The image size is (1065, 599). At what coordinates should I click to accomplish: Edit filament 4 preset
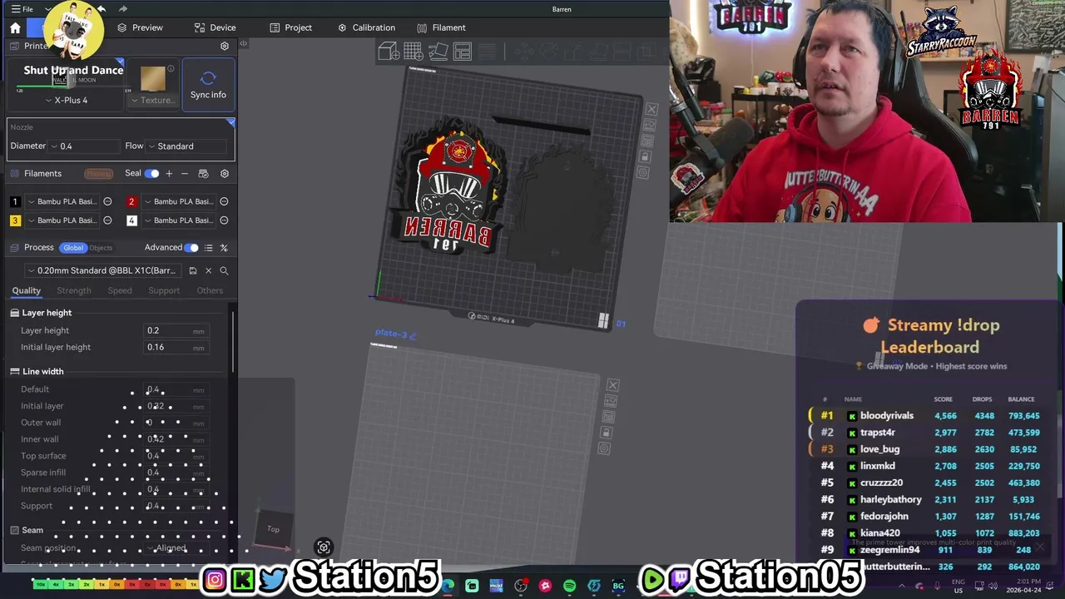click(224, 220)
